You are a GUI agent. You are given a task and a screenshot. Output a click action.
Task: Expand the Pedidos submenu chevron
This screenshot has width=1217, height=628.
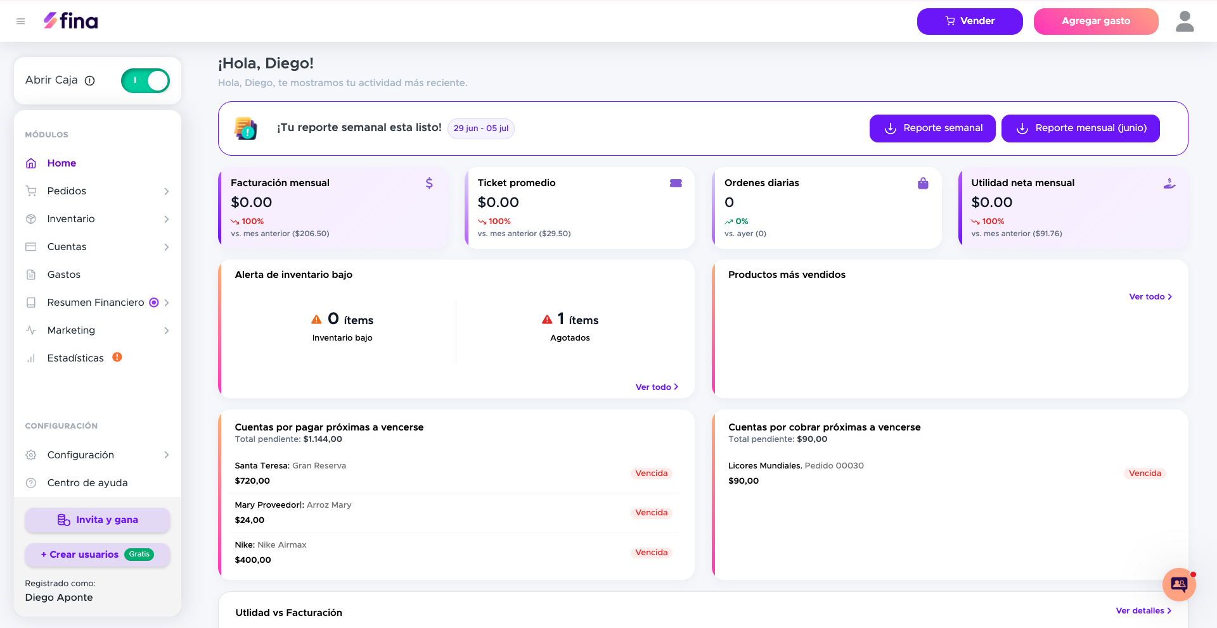click(x=167, y=191)
